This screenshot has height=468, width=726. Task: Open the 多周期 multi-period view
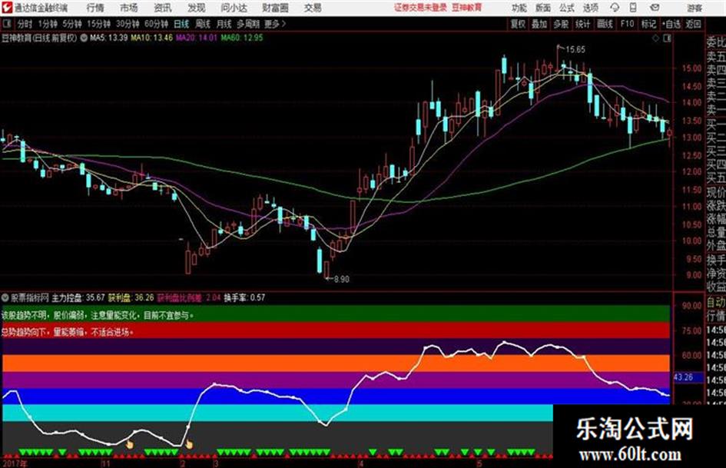tap(248, 24)
